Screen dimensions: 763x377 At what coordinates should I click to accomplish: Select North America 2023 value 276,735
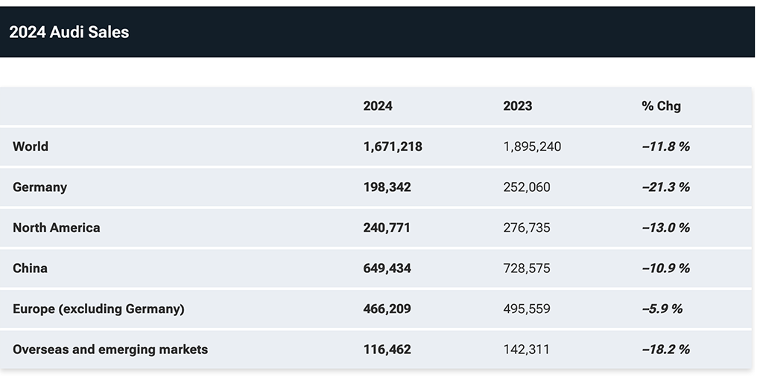527,228
